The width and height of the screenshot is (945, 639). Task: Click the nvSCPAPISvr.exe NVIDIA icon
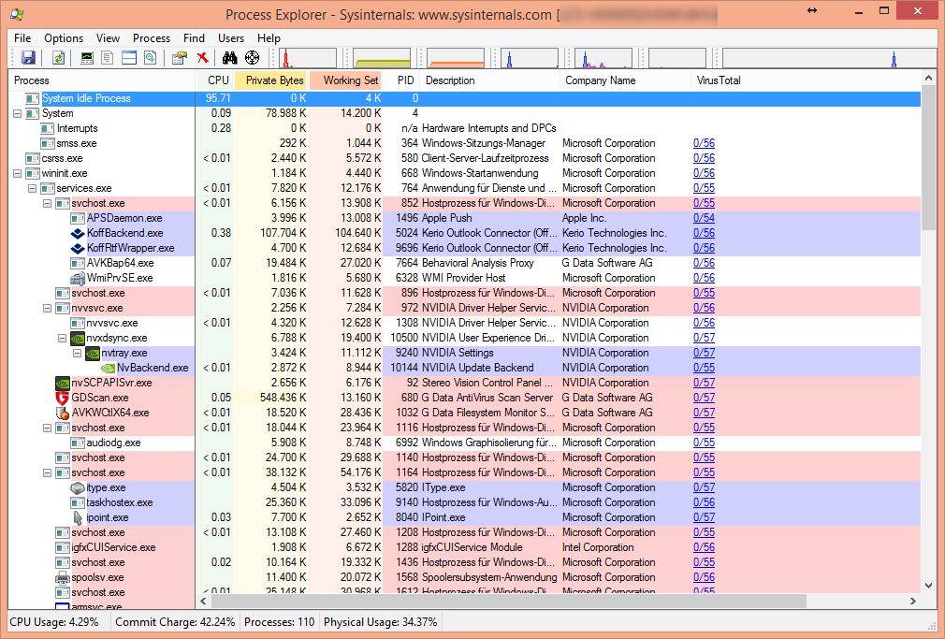[63, 383]
